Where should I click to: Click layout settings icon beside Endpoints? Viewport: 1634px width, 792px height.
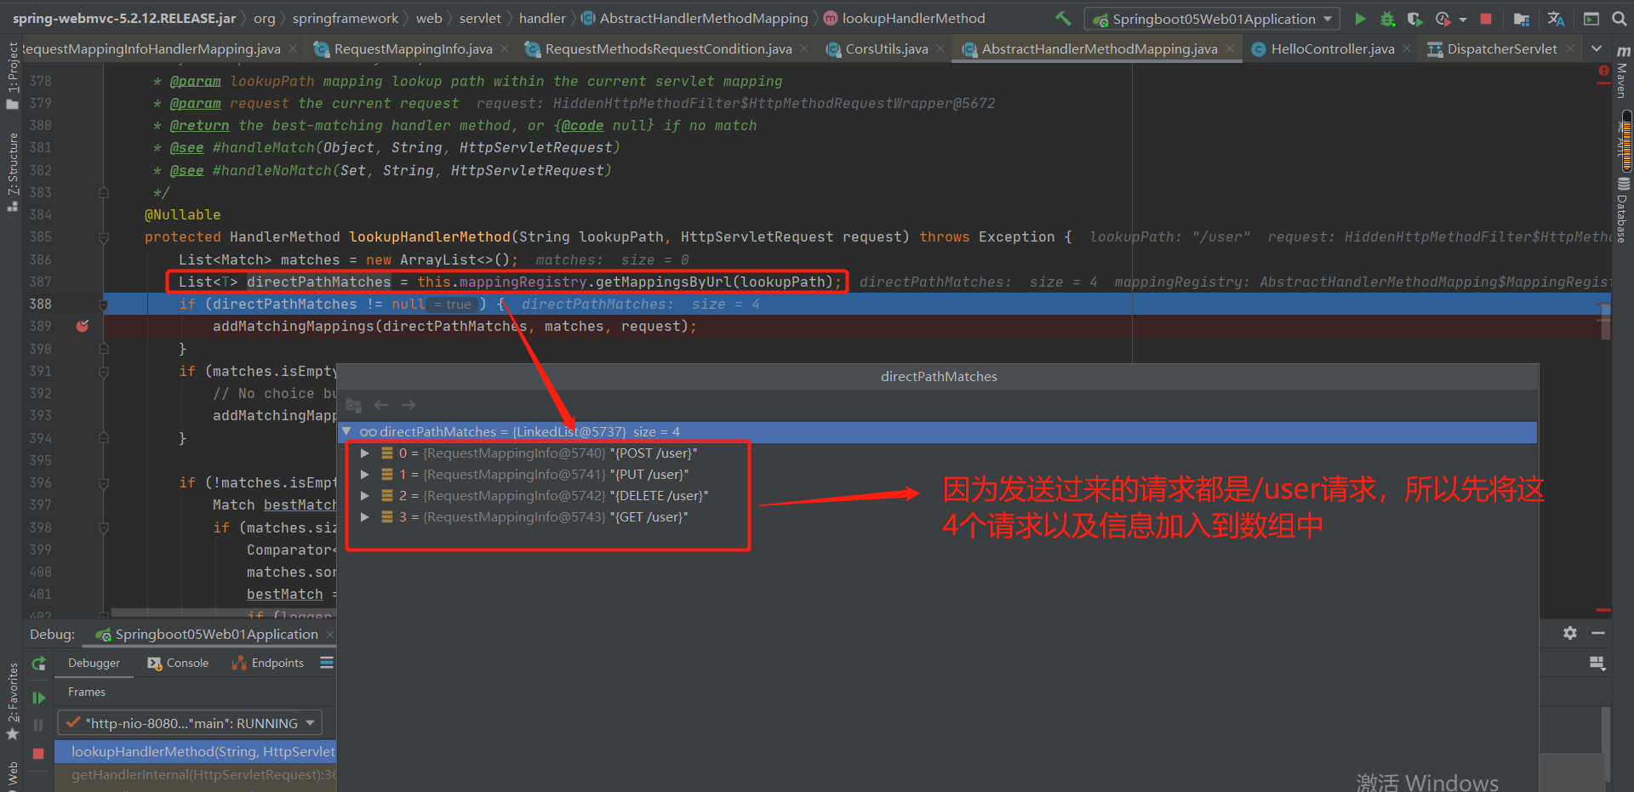tap(327, 663)
